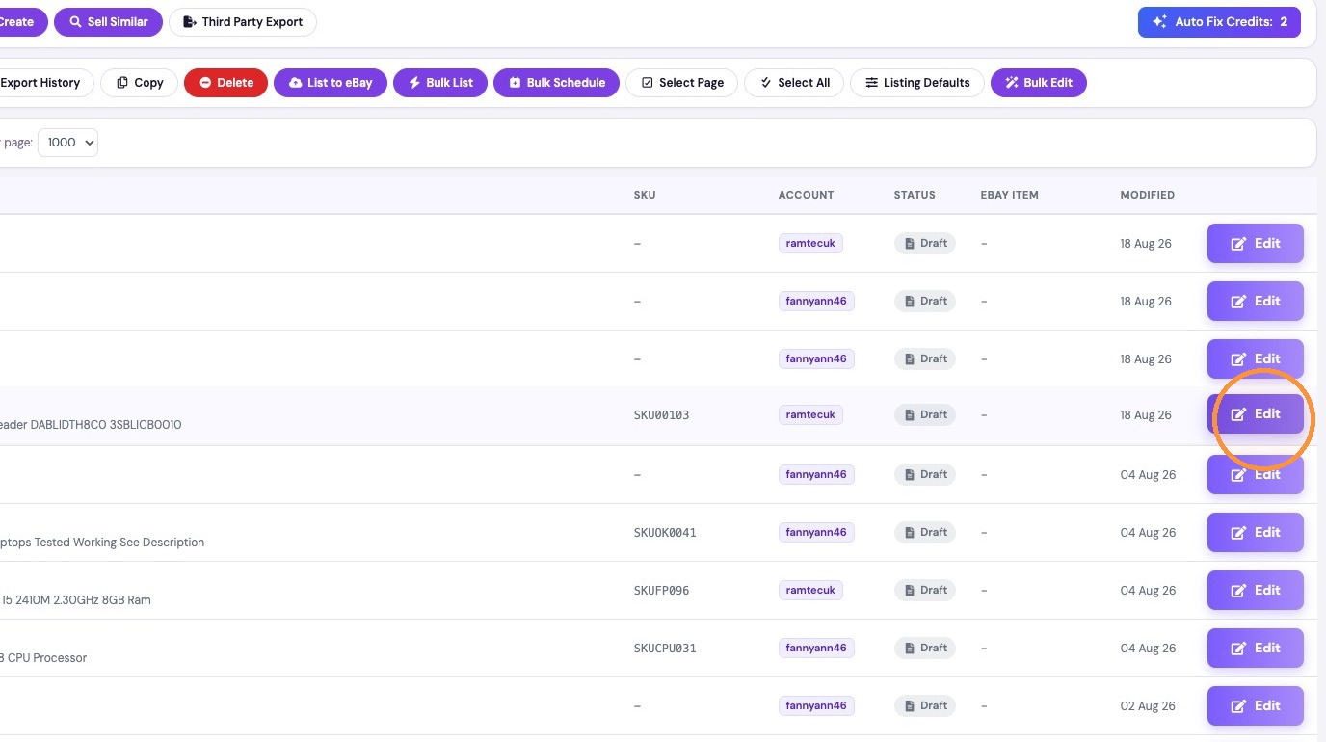Open Third Party Export
Viewport: 1326px width, 742px height.
(x=243, y=21)
